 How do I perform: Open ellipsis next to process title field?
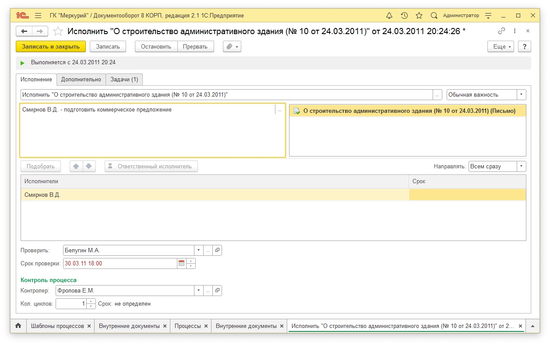point(437,94)
